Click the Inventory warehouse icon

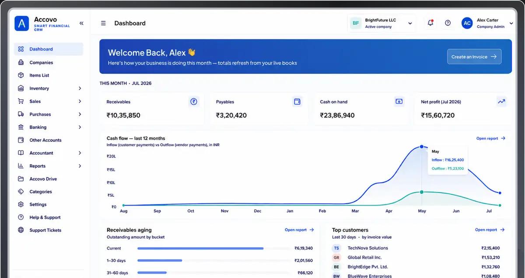(21, 88)
